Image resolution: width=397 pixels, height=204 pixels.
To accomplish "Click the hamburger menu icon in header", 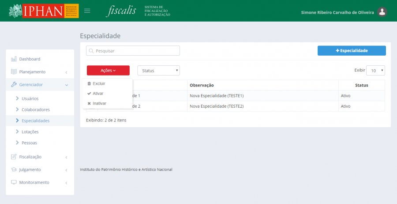I will (87, 11).
